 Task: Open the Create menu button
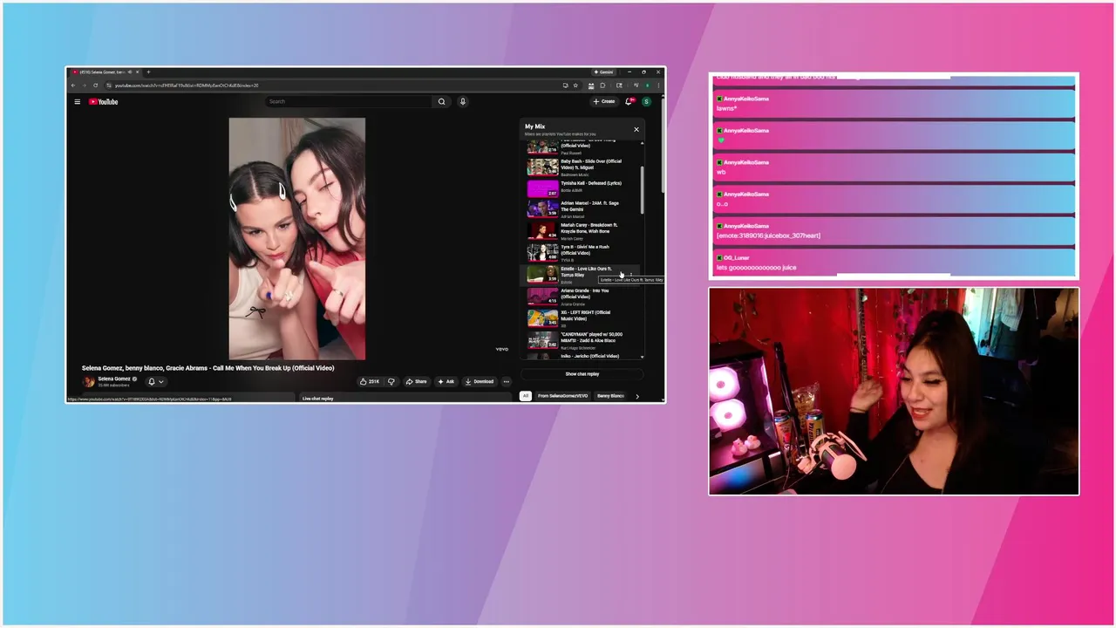click(604, 102)
